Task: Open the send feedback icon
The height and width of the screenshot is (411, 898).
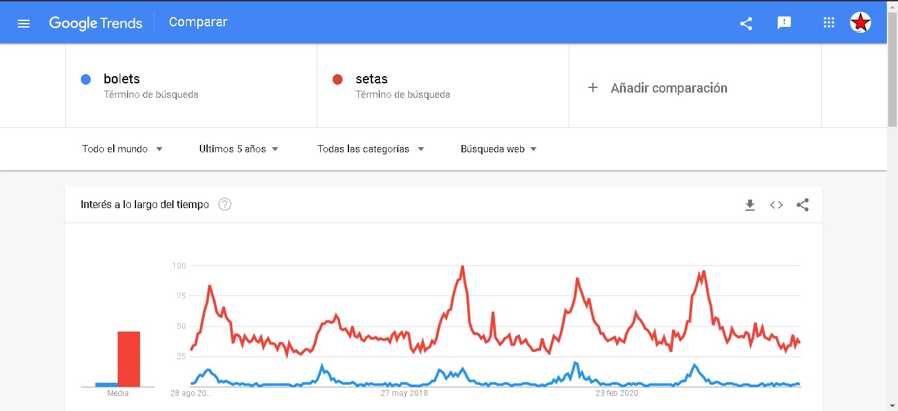Action: click(784, 23)
